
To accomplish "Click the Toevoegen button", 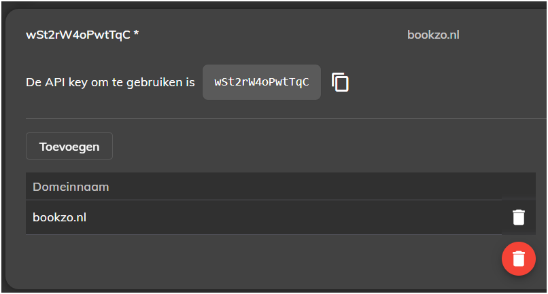I will pos(69,146).
